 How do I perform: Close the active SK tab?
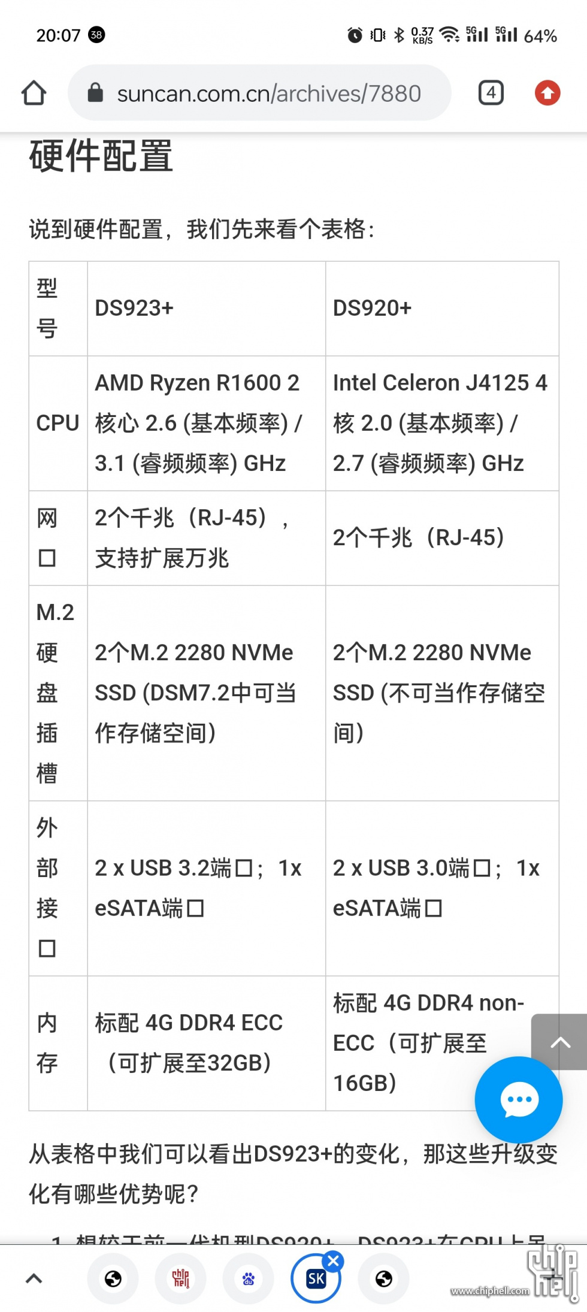[x=334, y=1260]
